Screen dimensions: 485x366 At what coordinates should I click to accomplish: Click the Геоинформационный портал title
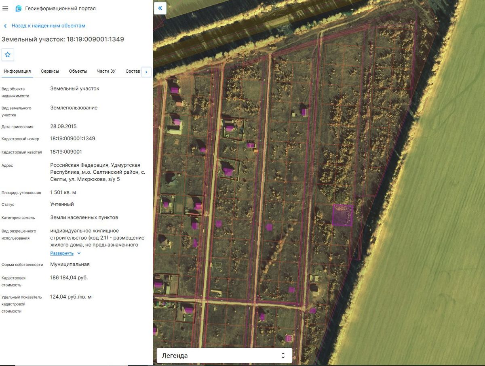click(x=61, y=8)
